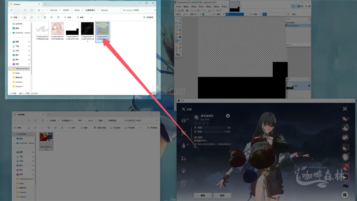Click the delete (trash) icon in Textures toolbar
Screen dimensions: 357x201
(58, 17)
